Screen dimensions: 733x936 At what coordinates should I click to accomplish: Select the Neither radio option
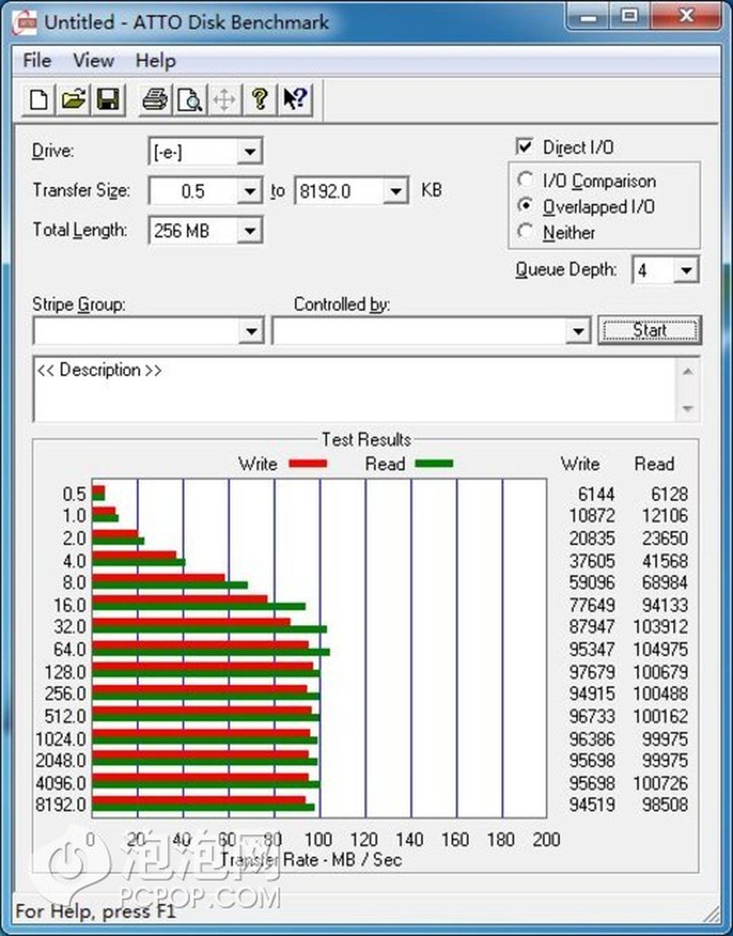tap(525, 231)
